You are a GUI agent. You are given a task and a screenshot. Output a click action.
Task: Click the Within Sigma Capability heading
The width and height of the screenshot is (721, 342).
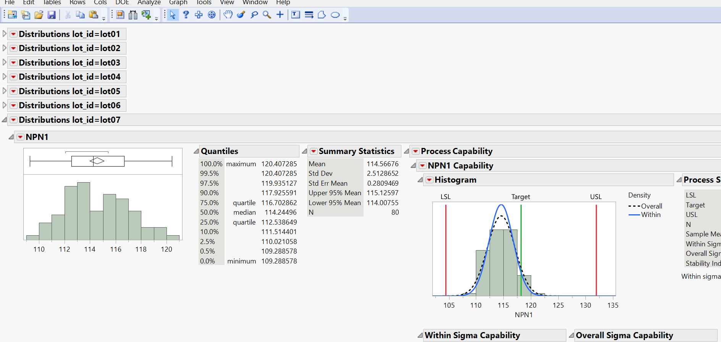click(472, 336)
